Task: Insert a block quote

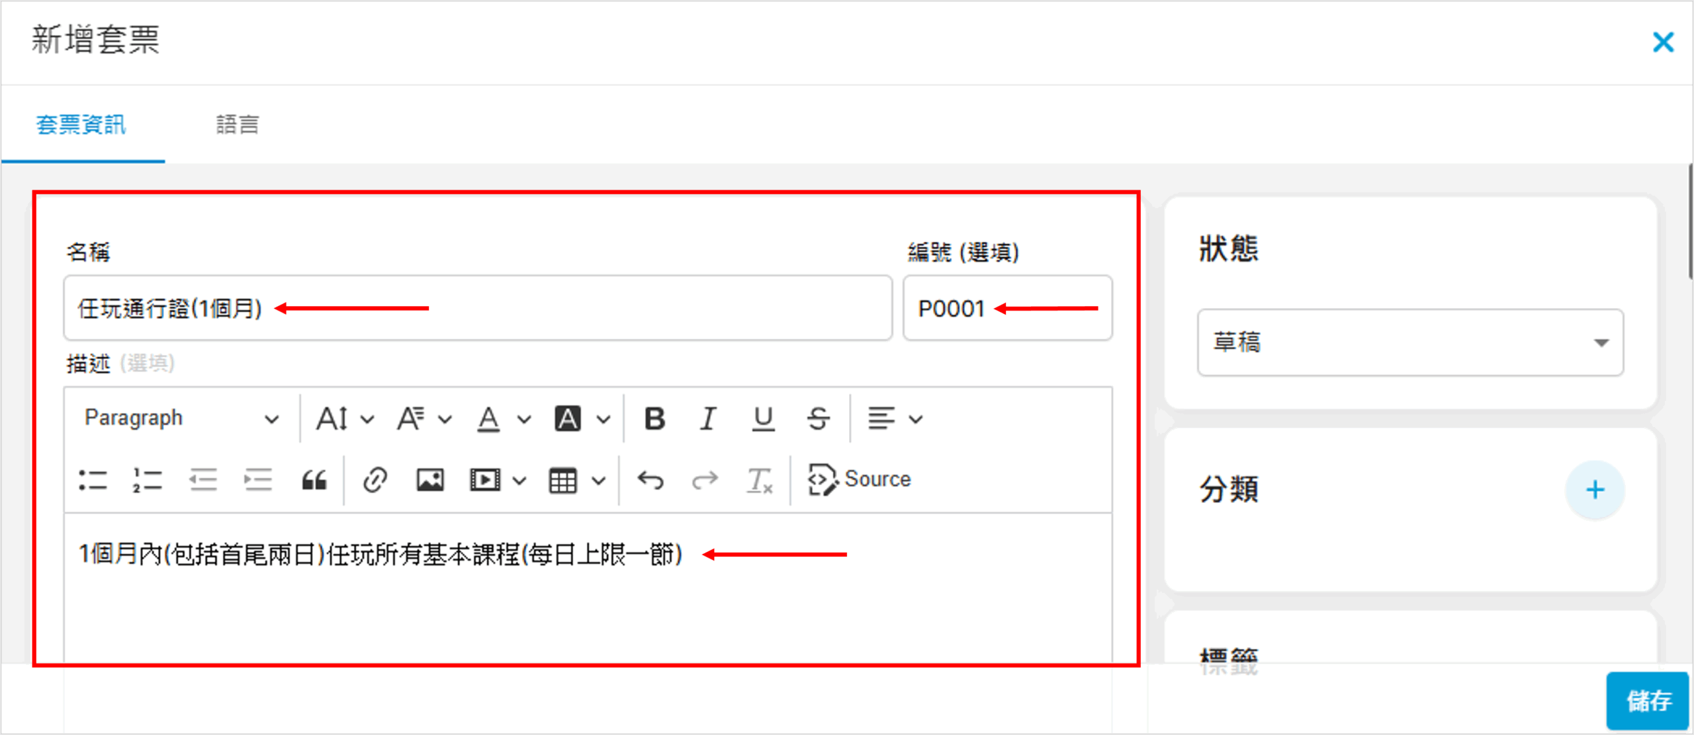Action: [314, 480]
